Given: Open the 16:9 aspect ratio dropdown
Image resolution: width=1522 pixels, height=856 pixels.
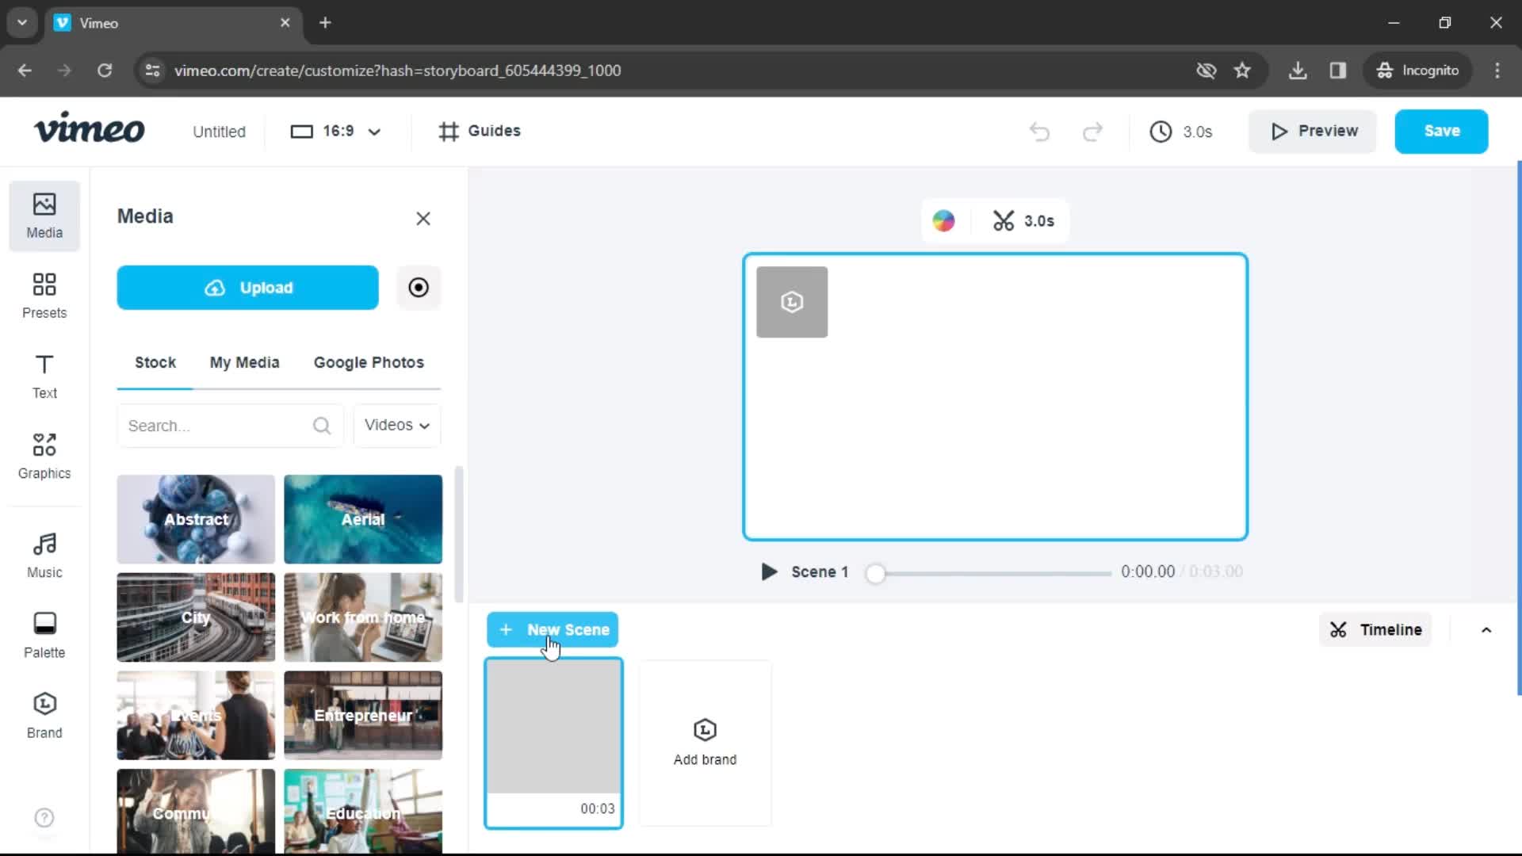Looking at the screenshot, I should click(x=336, y=131).
